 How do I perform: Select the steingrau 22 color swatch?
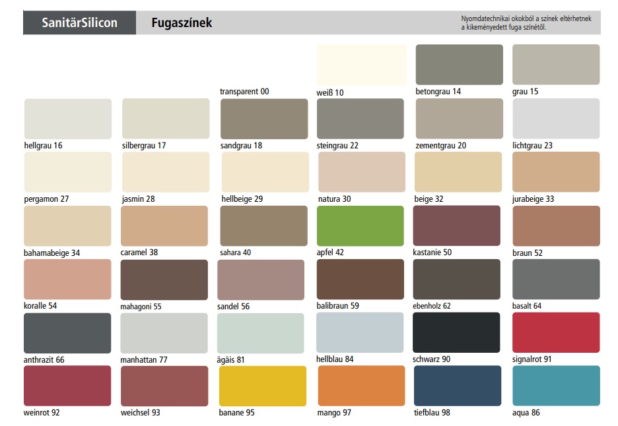360,119
